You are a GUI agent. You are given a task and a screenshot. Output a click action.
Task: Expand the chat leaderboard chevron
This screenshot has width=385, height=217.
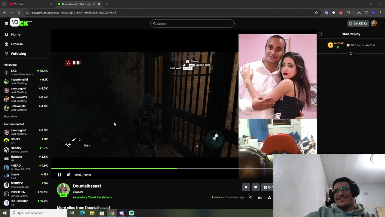click(x=351, y=53)
